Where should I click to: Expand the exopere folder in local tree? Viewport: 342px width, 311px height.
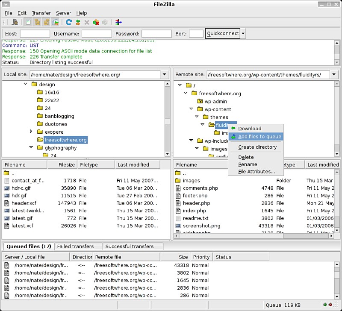(x=31, y=132)
